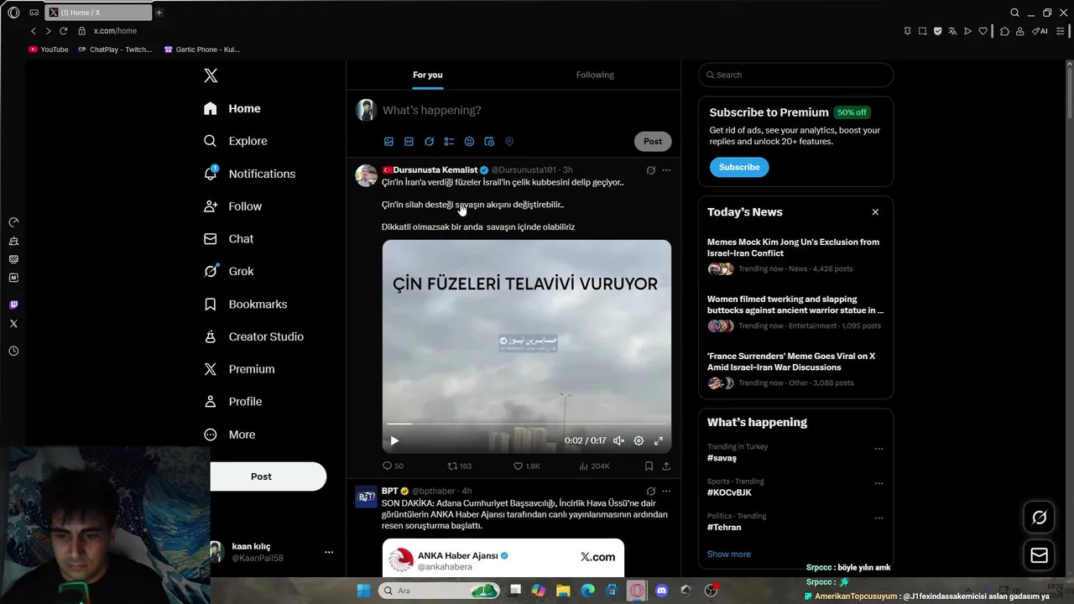Open the Dursunusta Kemalist profile avatar

click(366, 175)
